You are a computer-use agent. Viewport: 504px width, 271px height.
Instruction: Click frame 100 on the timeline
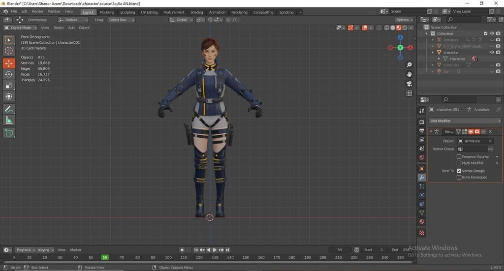click(x=168, y=257)
